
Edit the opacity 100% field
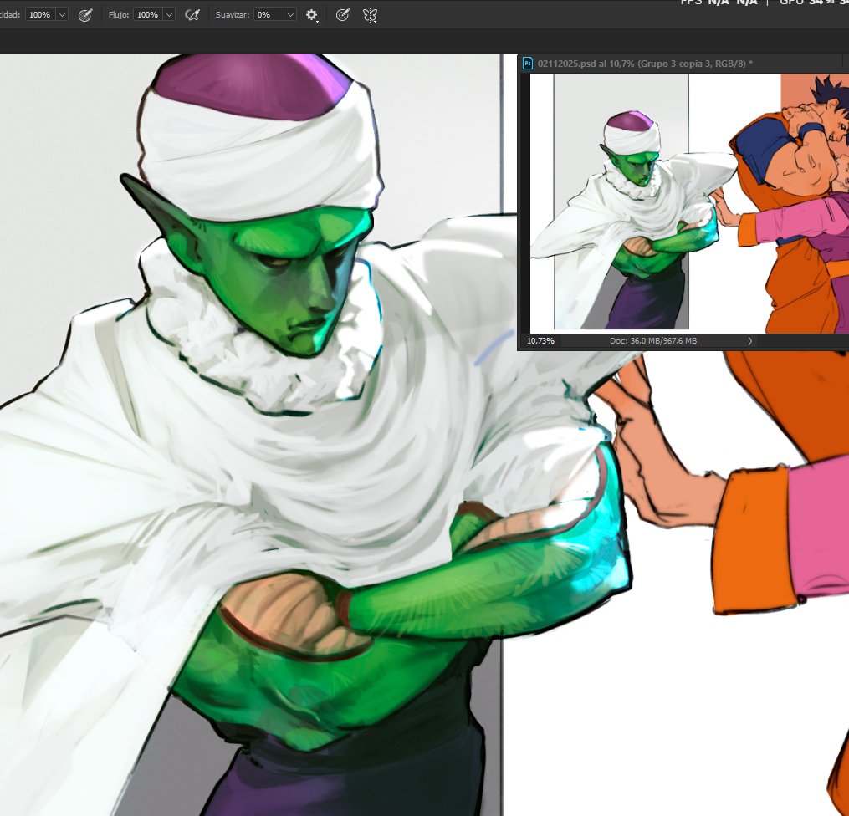coord(41,15)
